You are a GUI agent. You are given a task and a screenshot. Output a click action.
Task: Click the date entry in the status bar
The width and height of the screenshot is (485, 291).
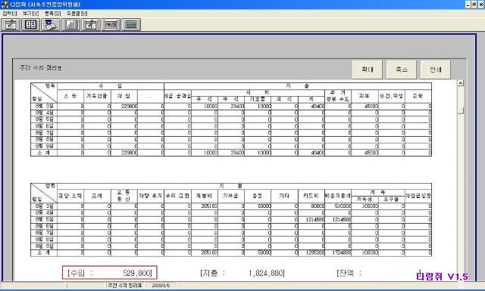[161, 286]
